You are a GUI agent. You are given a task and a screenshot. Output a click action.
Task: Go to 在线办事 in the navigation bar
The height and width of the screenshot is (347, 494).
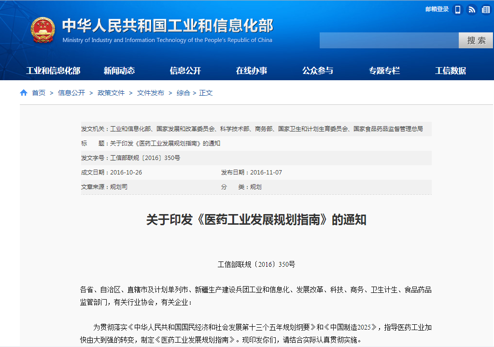tap(252, 71)
